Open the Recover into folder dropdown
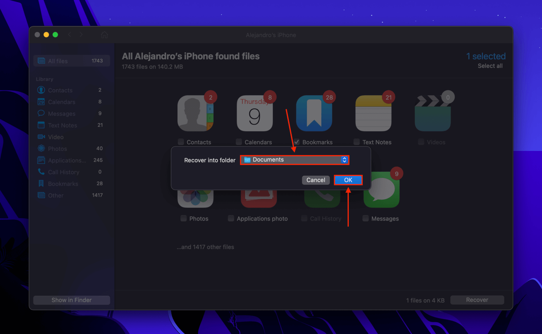542x334 pixels. (295, 160)
